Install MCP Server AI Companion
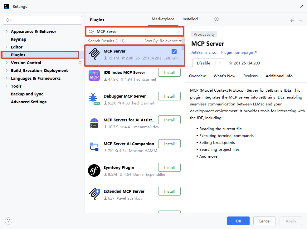The width and height of the screenshot is (307, 229). pyautogui.click(x=169, y=144)
